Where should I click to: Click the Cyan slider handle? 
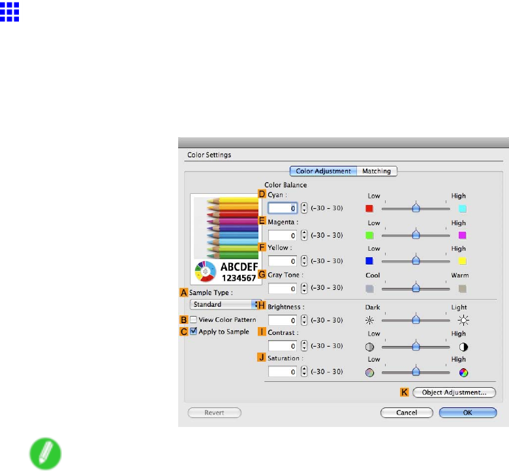coord(416,207)
